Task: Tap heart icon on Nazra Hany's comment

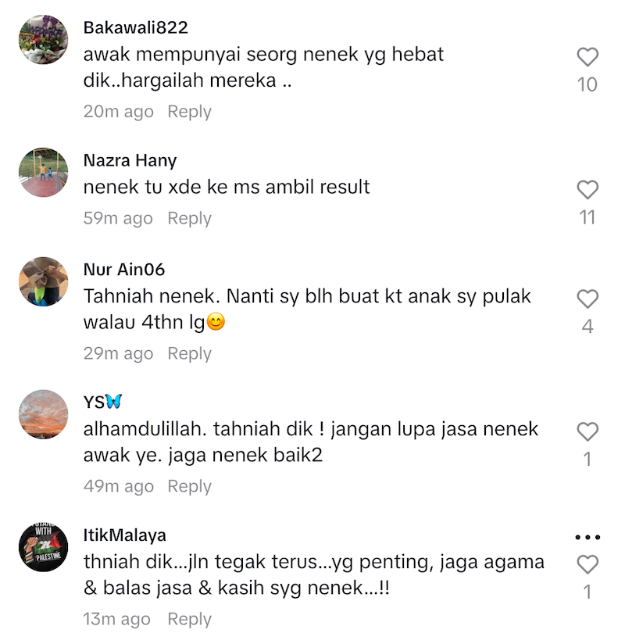Action: coord(587,190)
